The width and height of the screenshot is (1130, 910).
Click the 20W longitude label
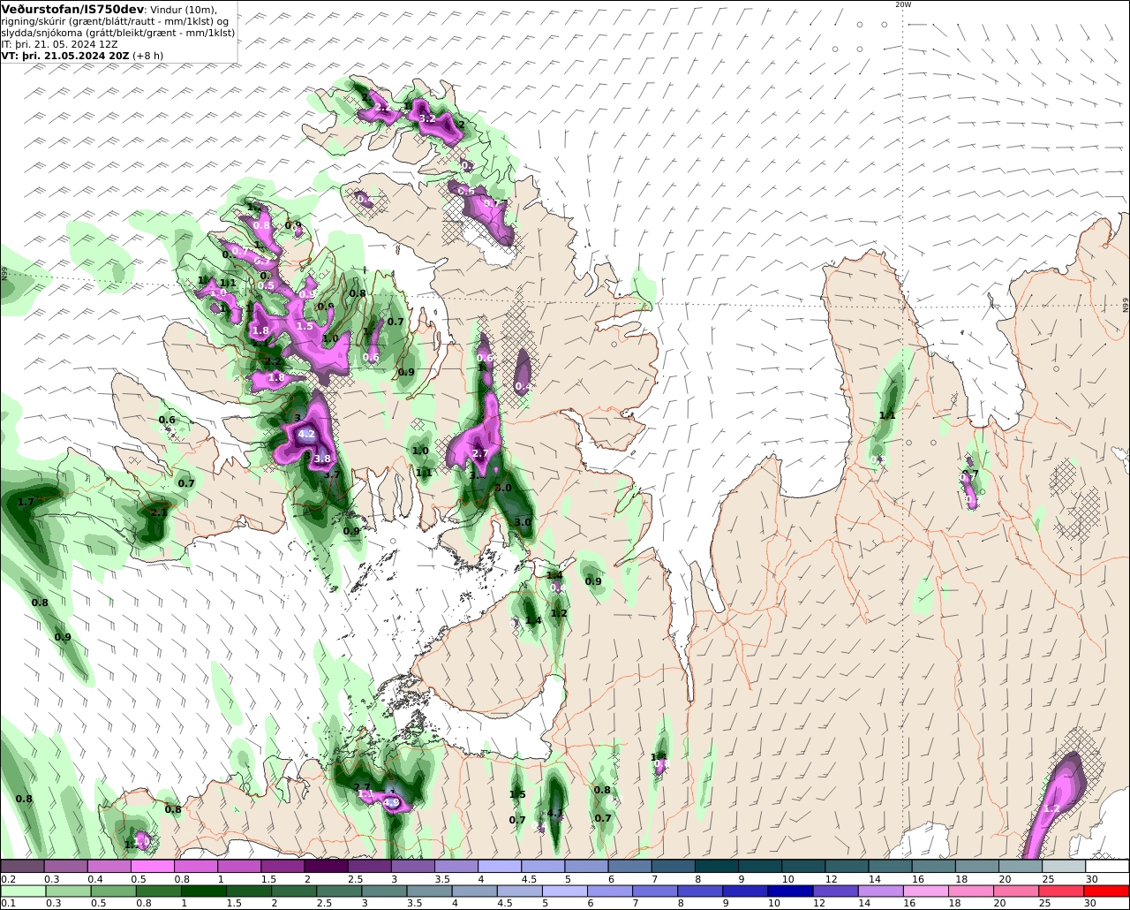[902, 4]
